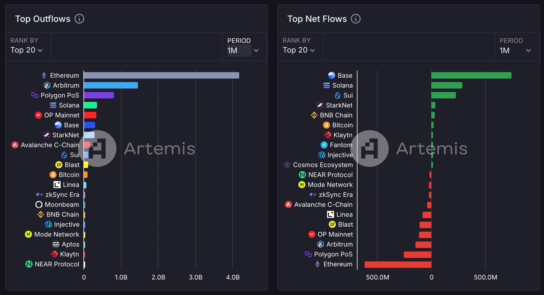Image resolution: width=544 pixels, height=295 pixels.
Task: Click the Arbitrum blue outflow bar
Action: (111, 85)
